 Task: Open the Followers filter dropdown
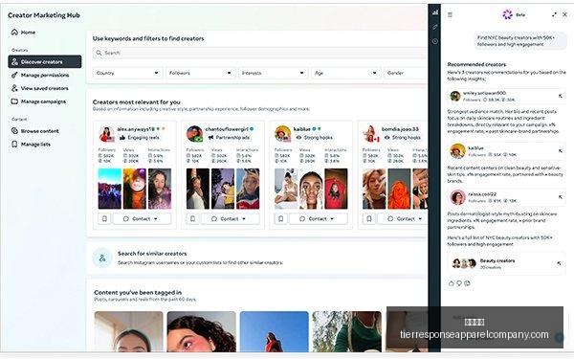200,73
